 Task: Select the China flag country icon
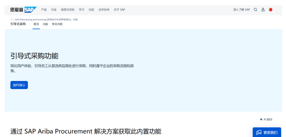click(x=271, y=10)
